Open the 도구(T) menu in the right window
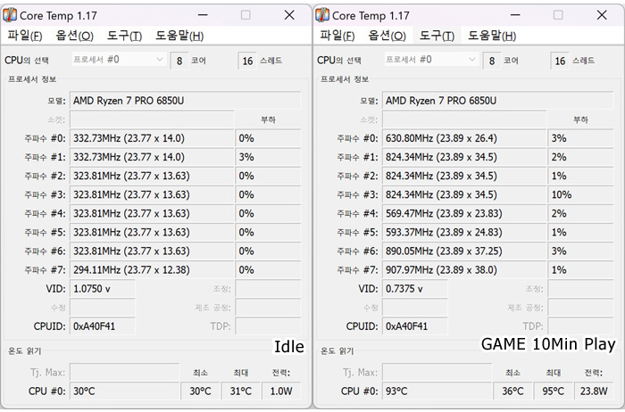The width and height of the screenshot is (625, 412). tap(437, 36)
